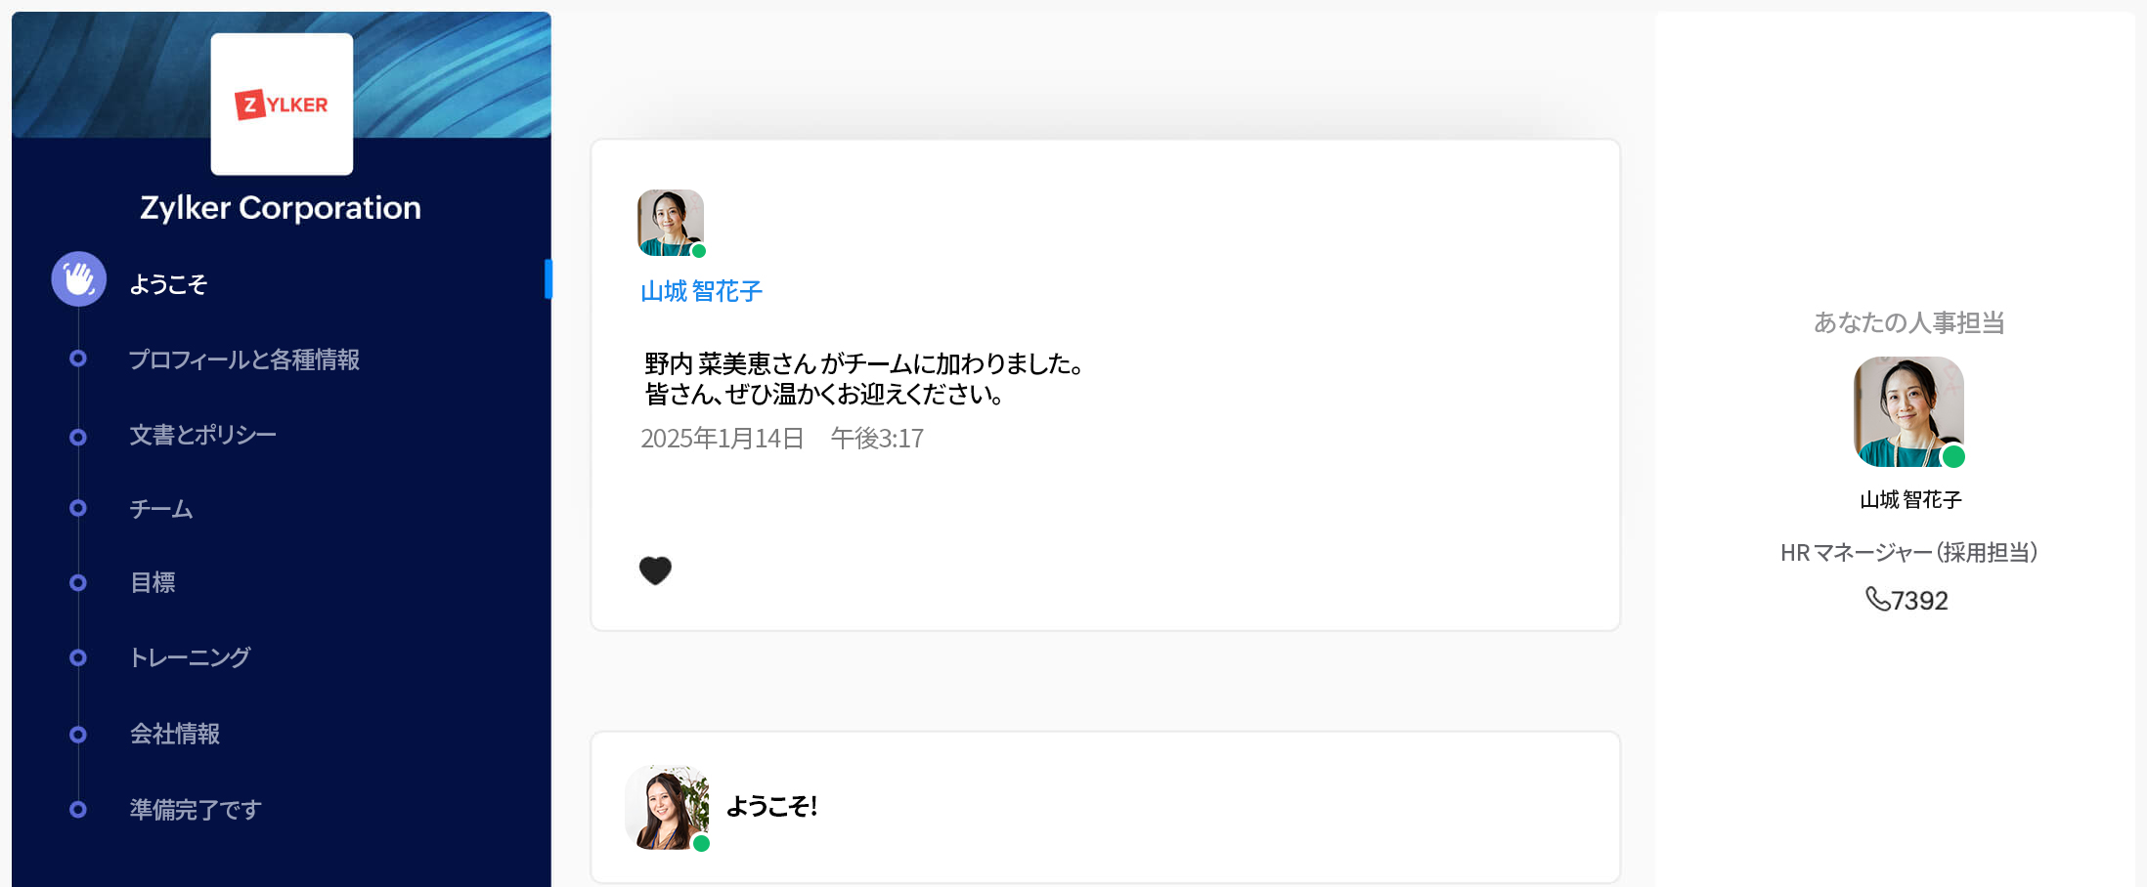2147x887 pixels.
Task: Select the ようこそ tab in the sidebar
Action: point(168,283)
